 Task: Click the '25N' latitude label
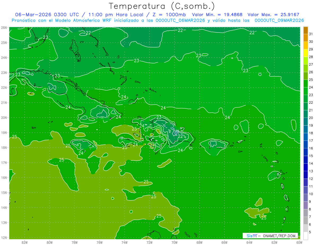click(4, 42)
